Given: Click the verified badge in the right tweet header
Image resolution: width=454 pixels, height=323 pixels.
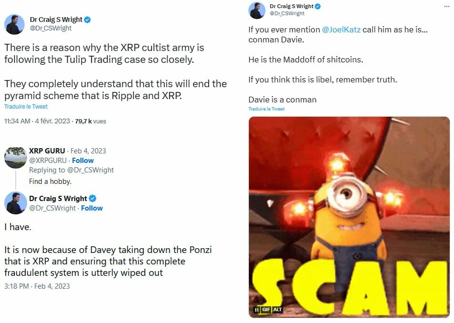Looking at the screenshot, I should point(317,6).
